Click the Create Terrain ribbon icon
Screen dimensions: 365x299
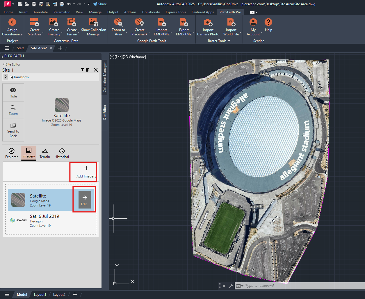click(72, 22)
